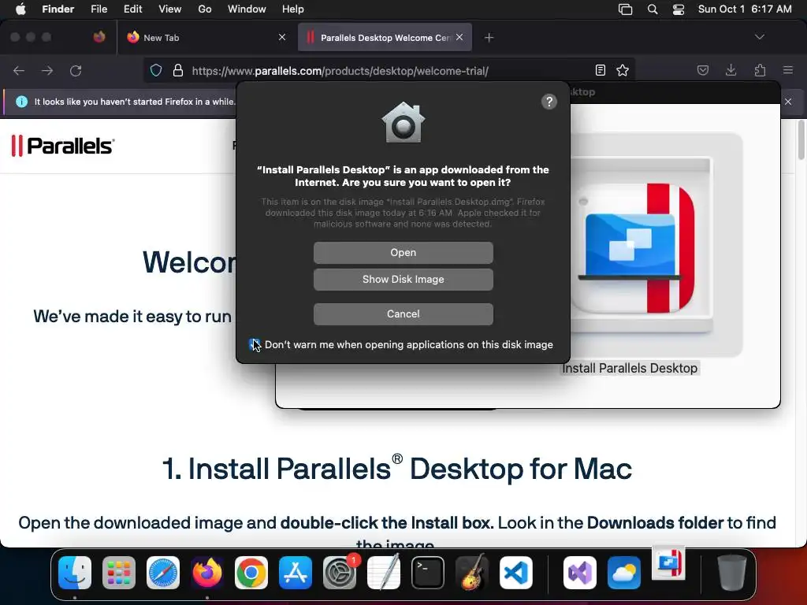Click the Firefox View pinned icon
Image resolution: width=807 pixels, height=605 pixels.
99,37
